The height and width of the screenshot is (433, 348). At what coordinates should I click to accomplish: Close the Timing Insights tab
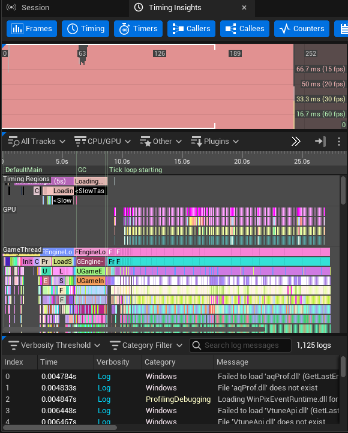pos(244,8)
